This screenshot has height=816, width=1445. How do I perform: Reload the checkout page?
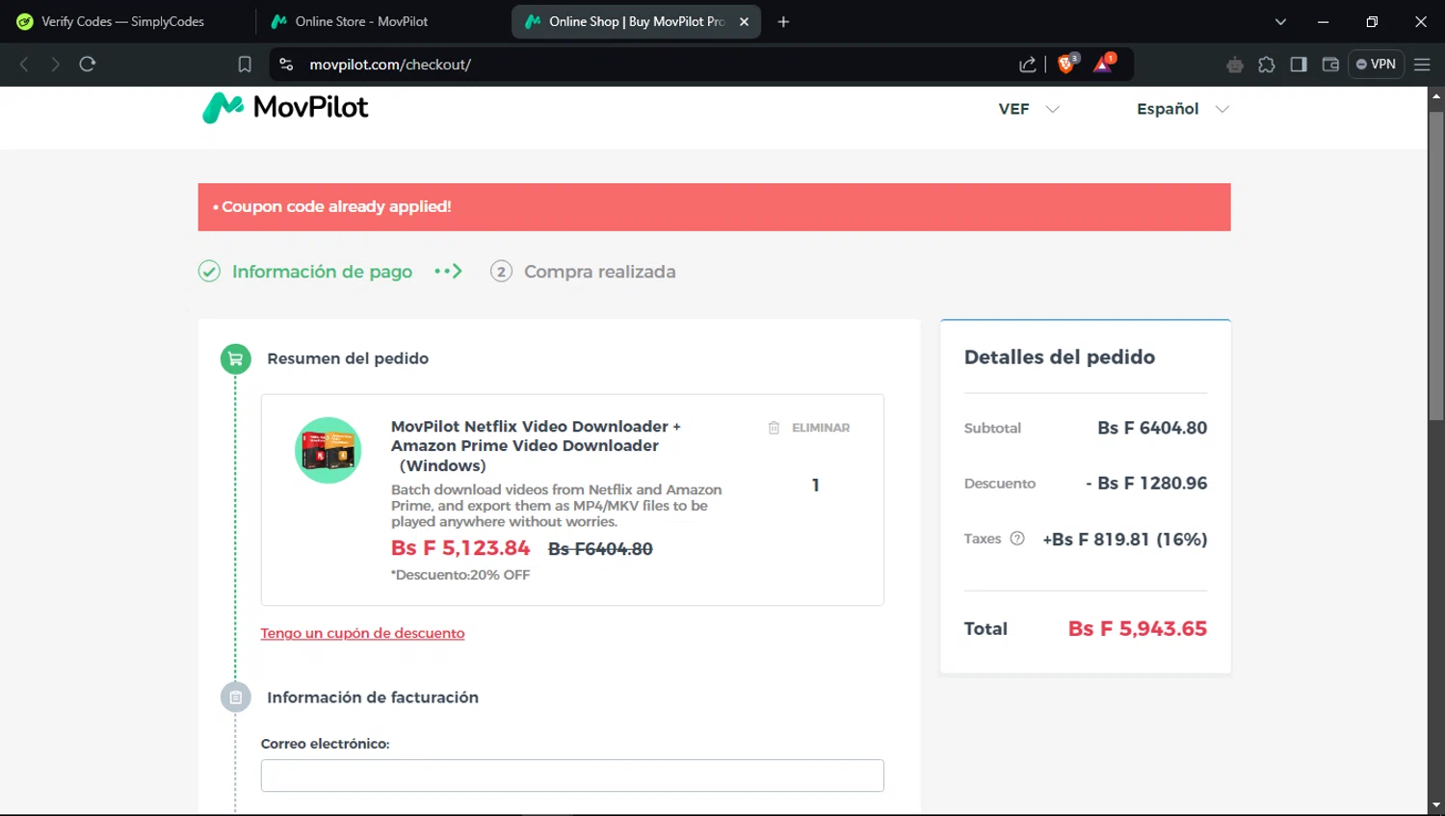coord(88,65)
